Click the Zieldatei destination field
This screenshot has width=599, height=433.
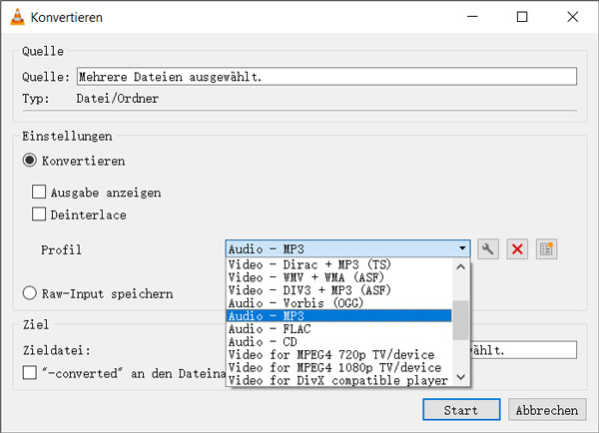pyautogui.click(x=523, y=350)
